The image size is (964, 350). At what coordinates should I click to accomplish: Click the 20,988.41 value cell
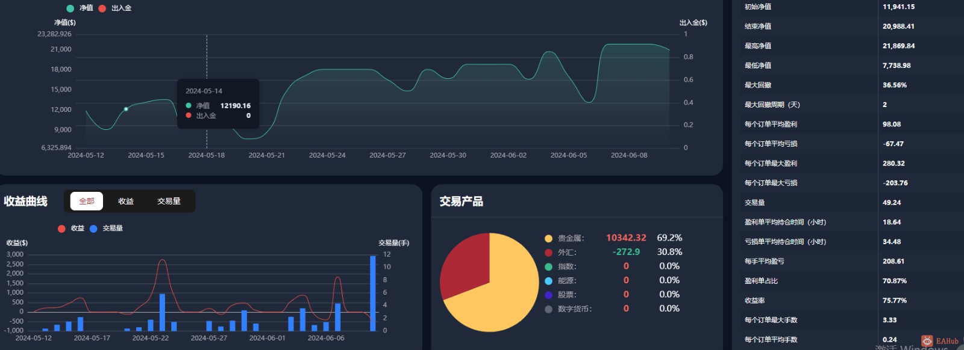tap(898, 26)
